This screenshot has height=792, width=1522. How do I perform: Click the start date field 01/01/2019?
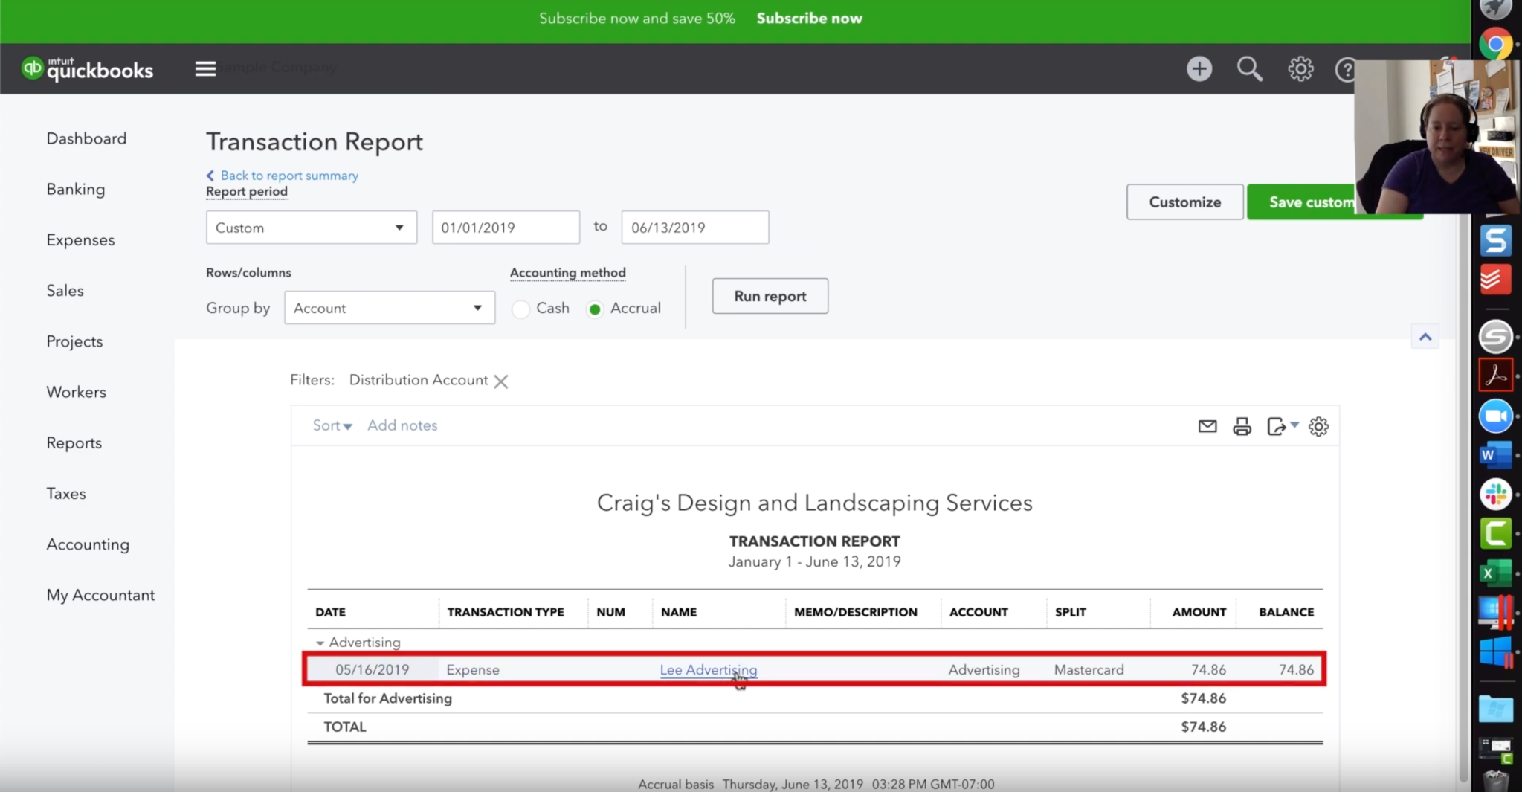(x=505, y=228)
